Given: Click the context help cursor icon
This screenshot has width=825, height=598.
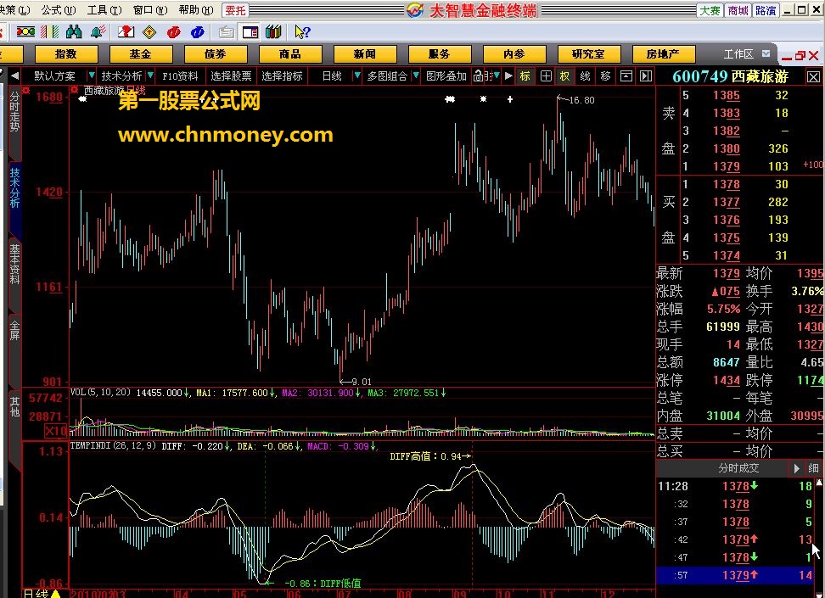Looking at the screenshot, I should pos(302,32).
